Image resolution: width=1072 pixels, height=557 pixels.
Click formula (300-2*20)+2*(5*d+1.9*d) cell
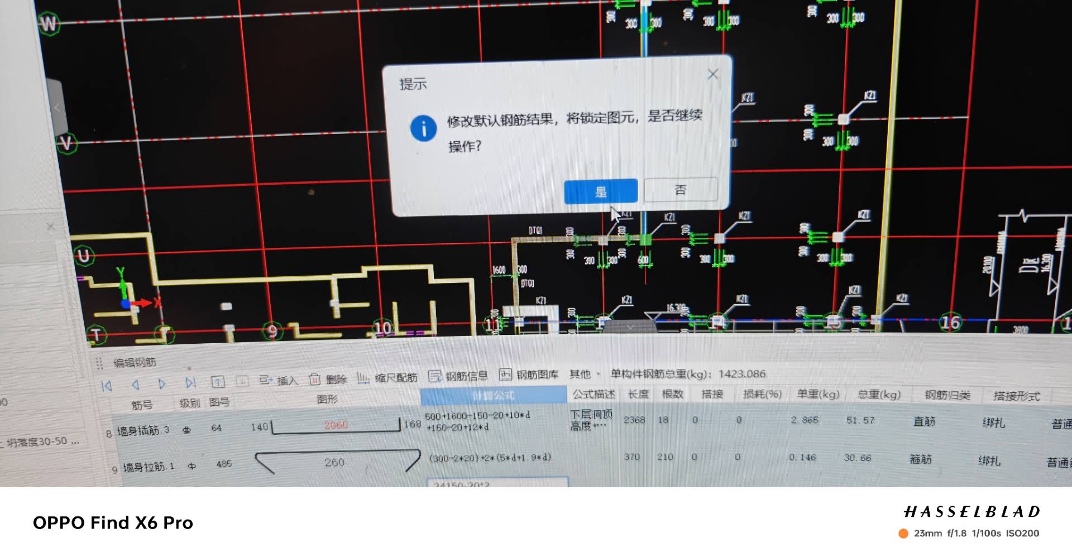[x=490, y=458]
